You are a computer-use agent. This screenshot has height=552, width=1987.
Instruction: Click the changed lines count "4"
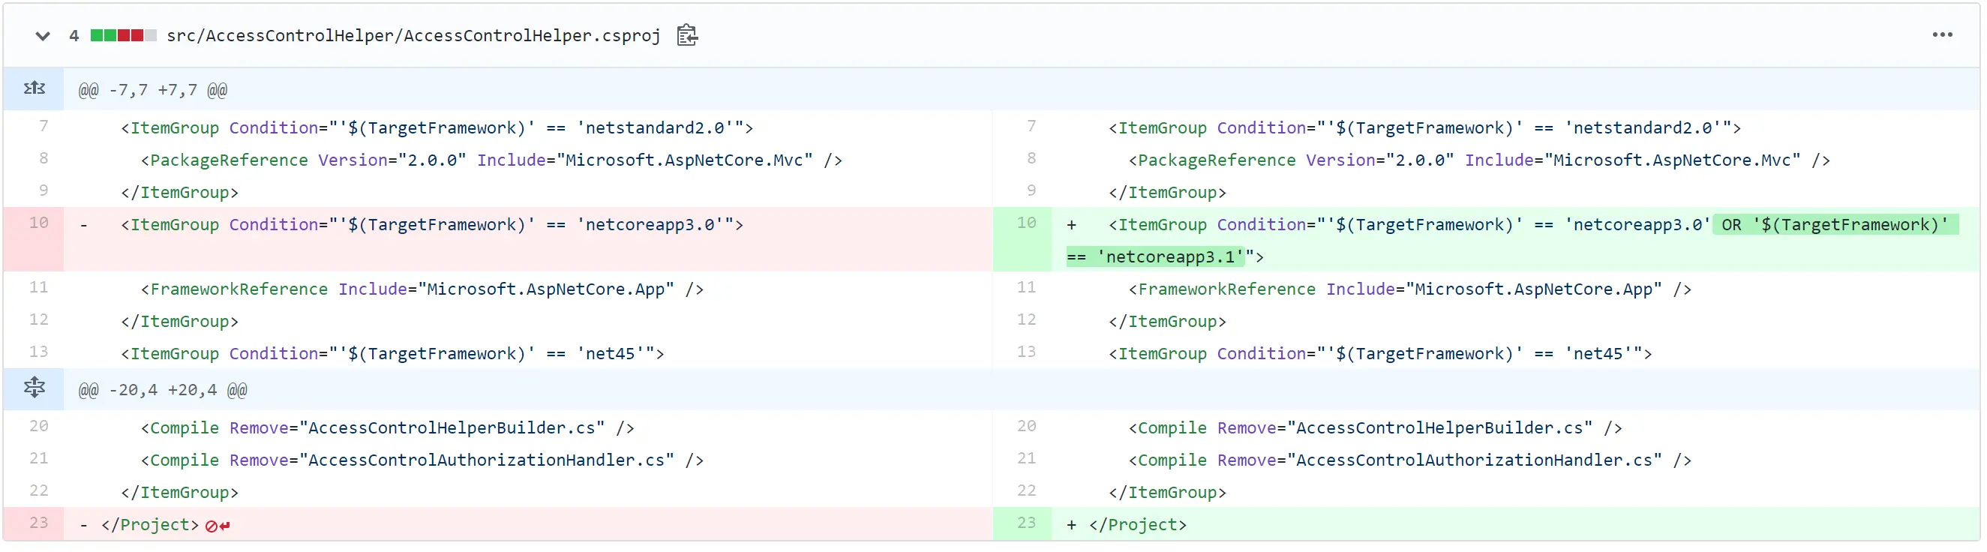point(74,36)
